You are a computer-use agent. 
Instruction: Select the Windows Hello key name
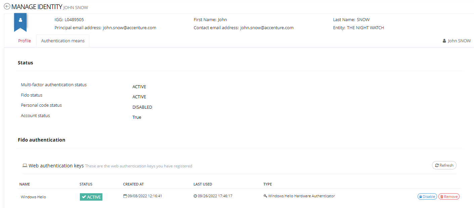pyautogui.click(x=33, y=197)
